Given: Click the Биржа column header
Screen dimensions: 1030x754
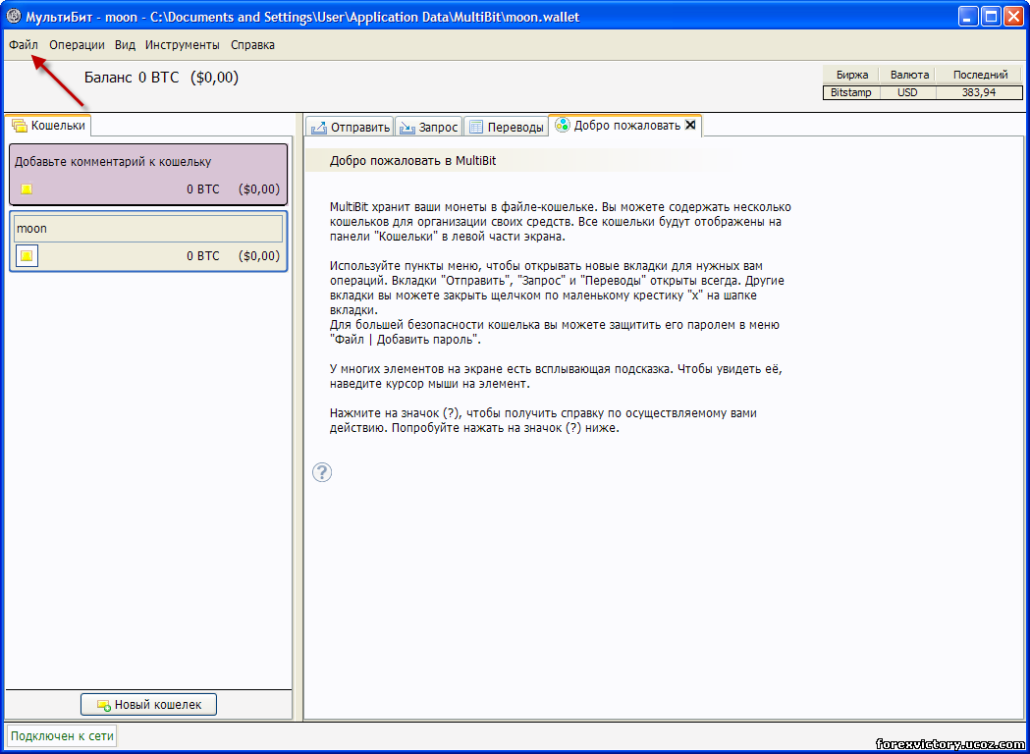Looking at the screenshot, I should [852, 75].
